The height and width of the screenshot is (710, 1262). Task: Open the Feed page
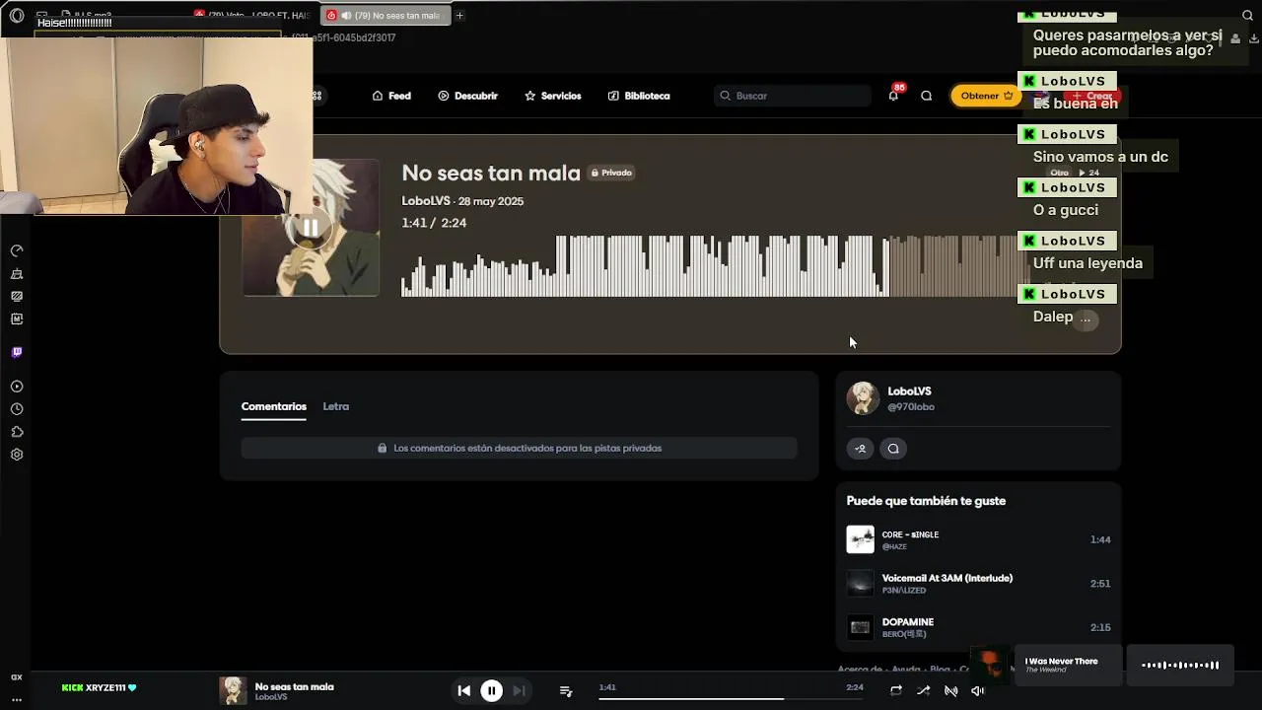[391, 96]
